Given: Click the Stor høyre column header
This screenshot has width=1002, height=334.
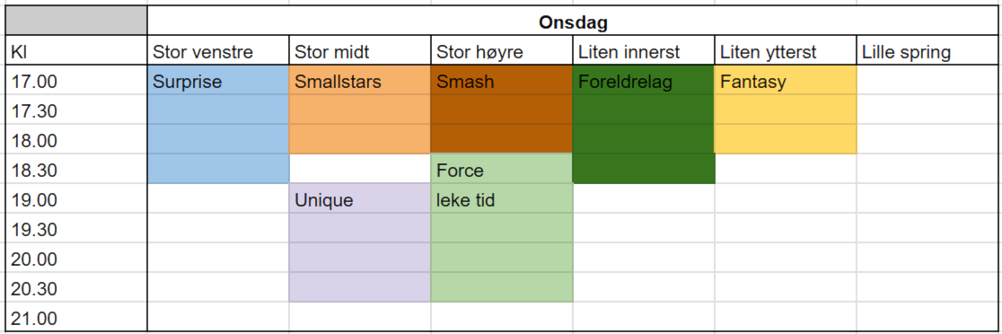Looking at the screenshot, I should [x=502, y=50].
